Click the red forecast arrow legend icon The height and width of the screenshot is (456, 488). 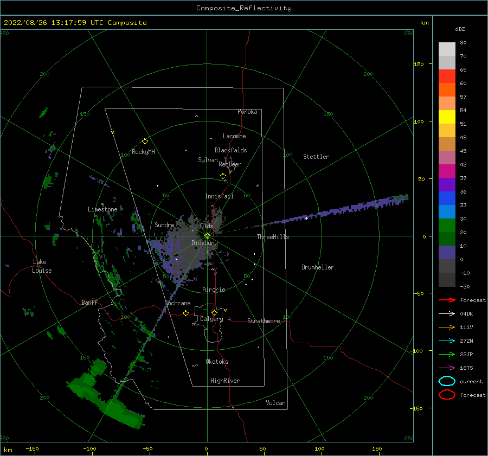[447, 300]
